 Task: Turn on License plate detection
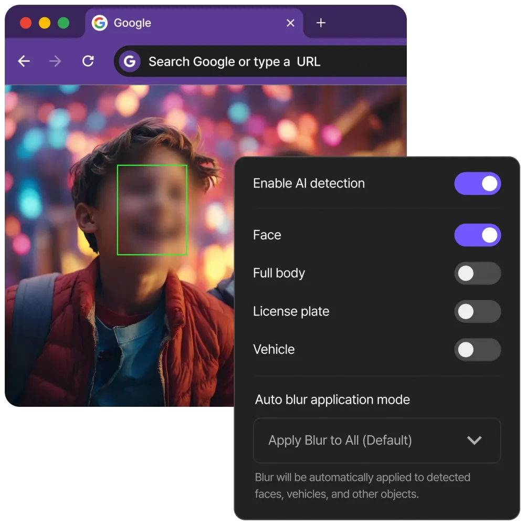477,312
